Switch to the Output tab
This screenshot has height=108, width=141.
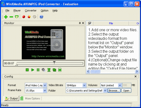pos(12,98)
